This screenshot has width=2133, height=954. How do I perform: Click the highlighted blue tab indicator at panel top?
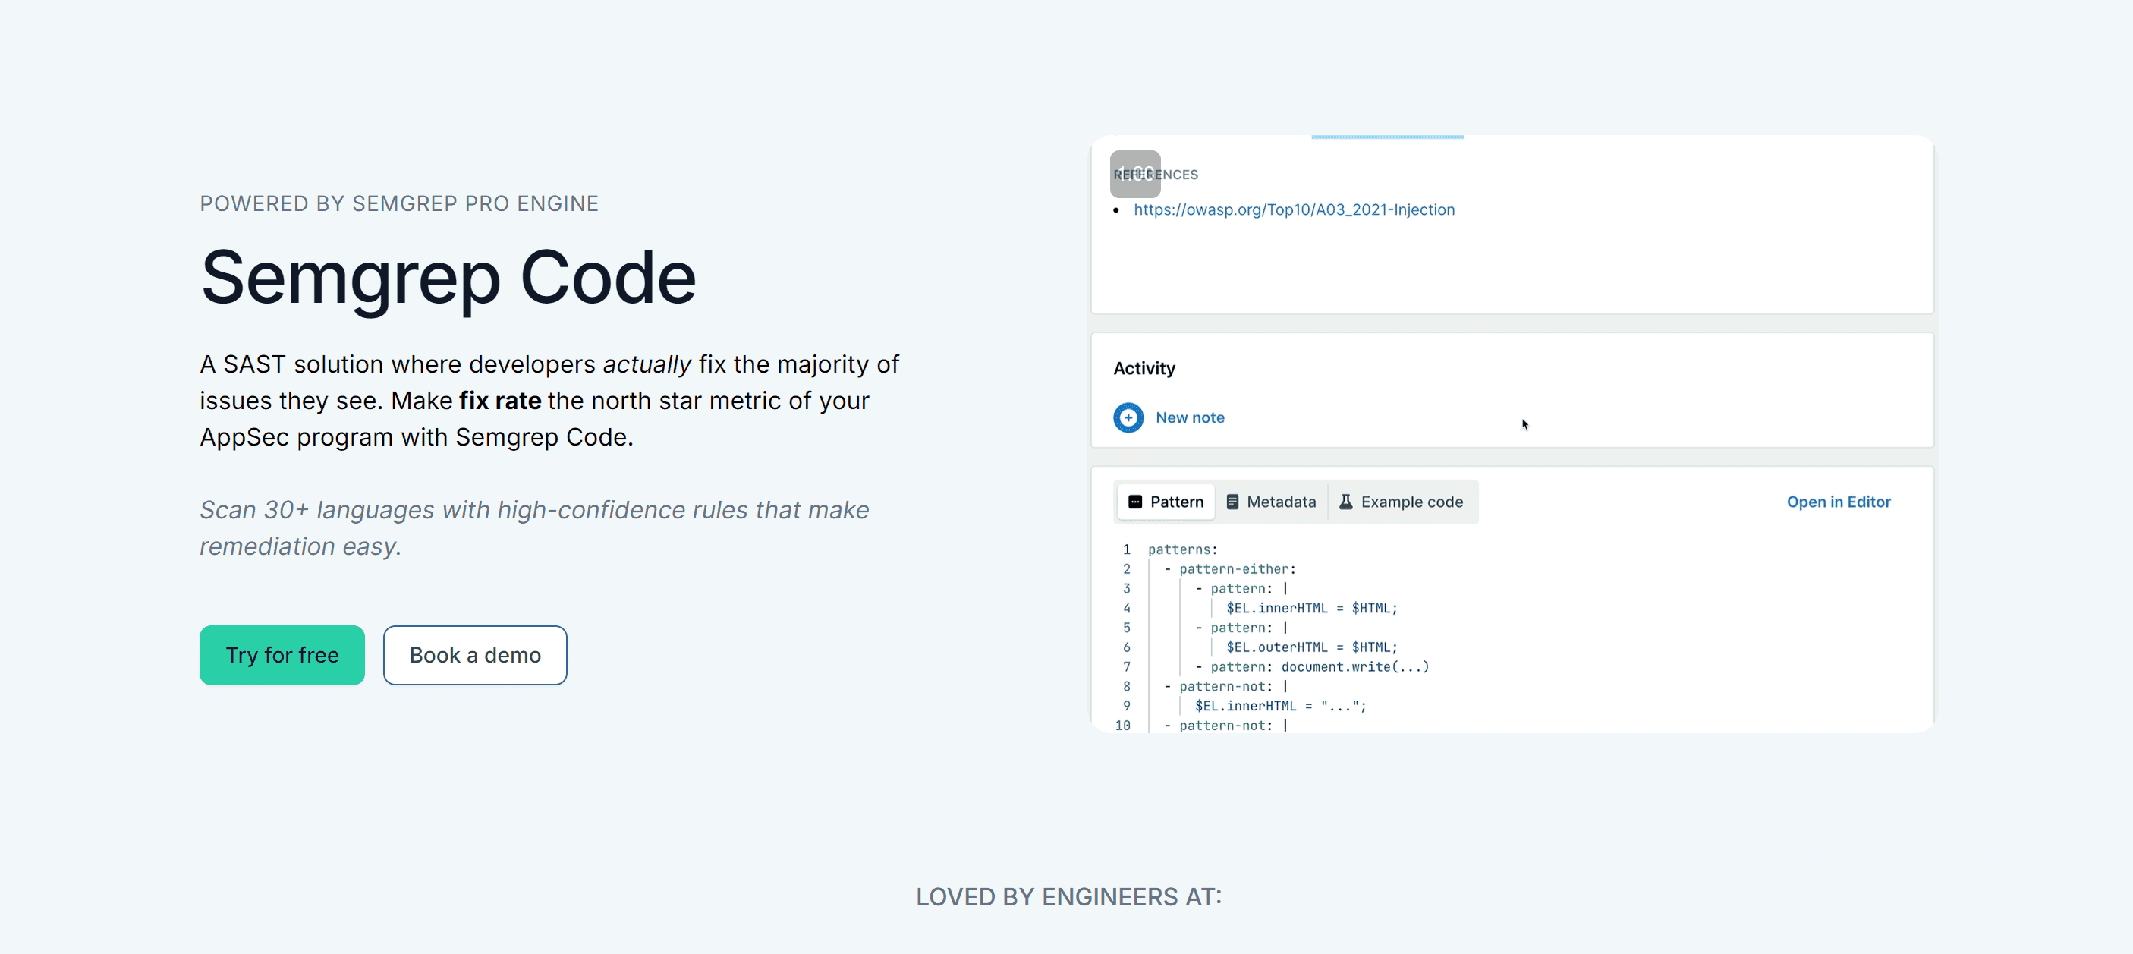(x=1388, y=137)
